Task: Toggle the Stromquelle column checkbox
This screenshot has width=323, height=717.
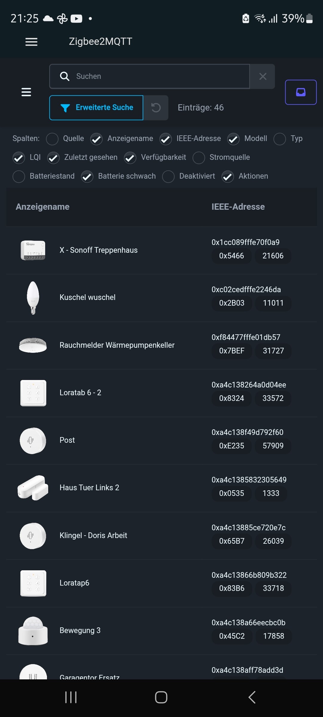Action: click(199, 158)
